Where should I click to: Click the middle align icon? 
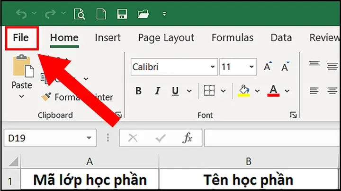(x=332, y=66)
